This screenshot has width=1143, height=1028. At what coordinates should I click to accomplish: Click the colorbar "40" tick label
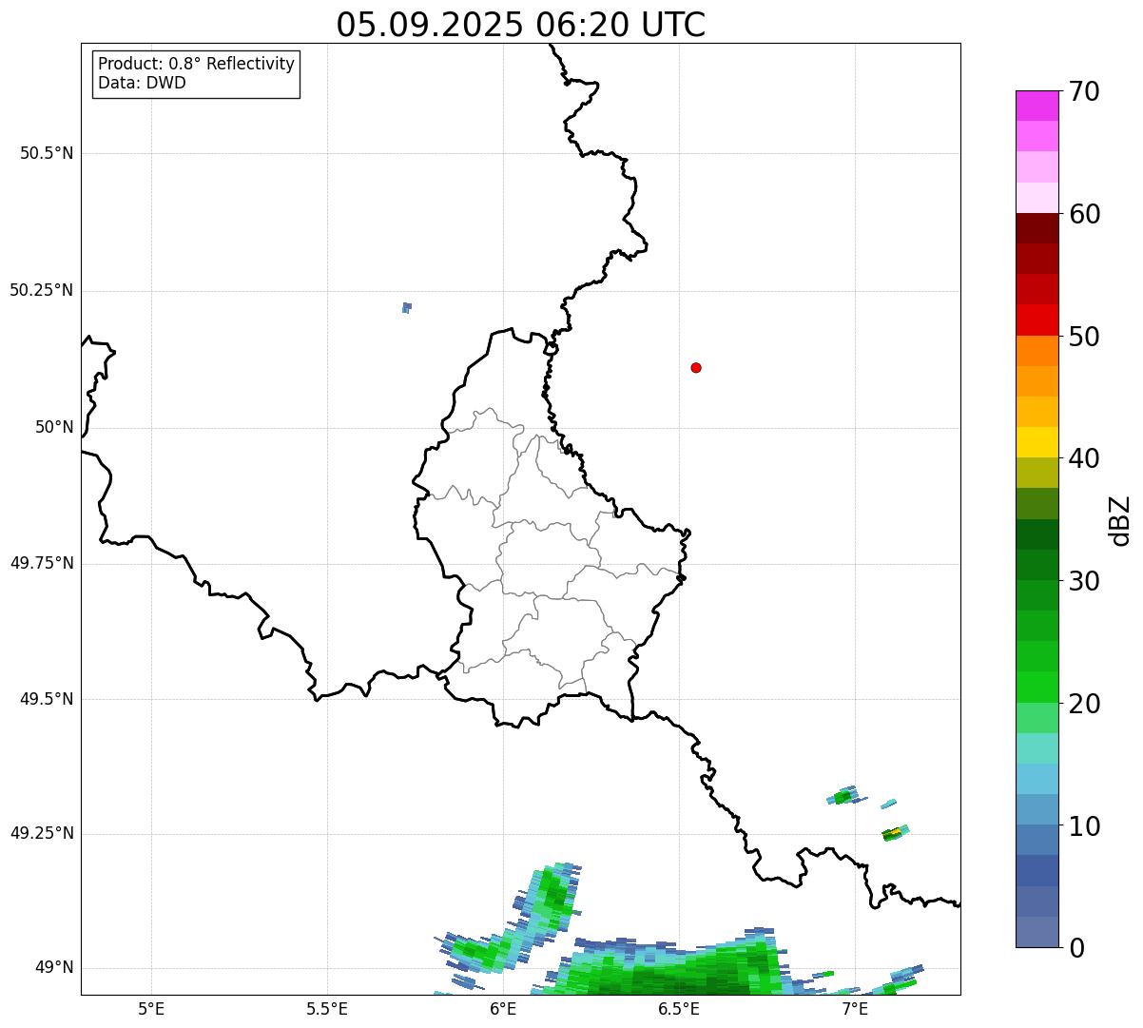click(1084, 458)
